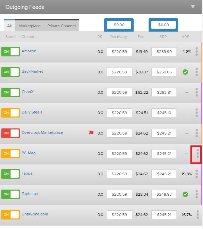
Task: Click the SRP $0.00 field above the table
Action: pyautogui.click(x=164, y=25)
